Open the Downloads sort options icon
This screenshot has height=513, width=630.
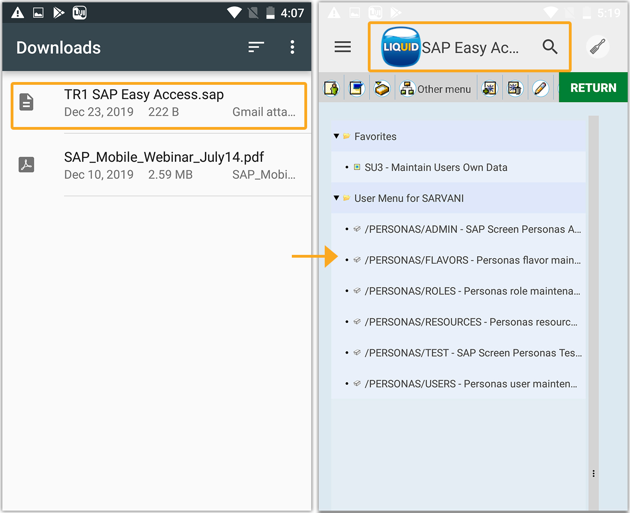[x=256, y=47]
